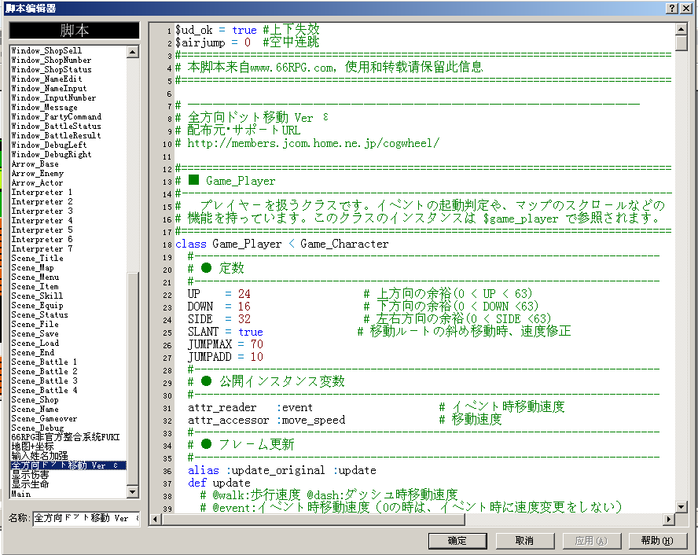Select Arrow_Base script

(35, 164)
